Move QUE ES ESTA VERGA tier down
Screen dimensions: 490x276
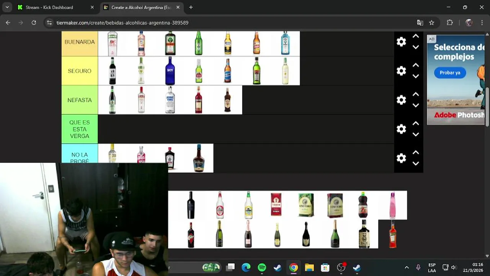tap(416, 135)
